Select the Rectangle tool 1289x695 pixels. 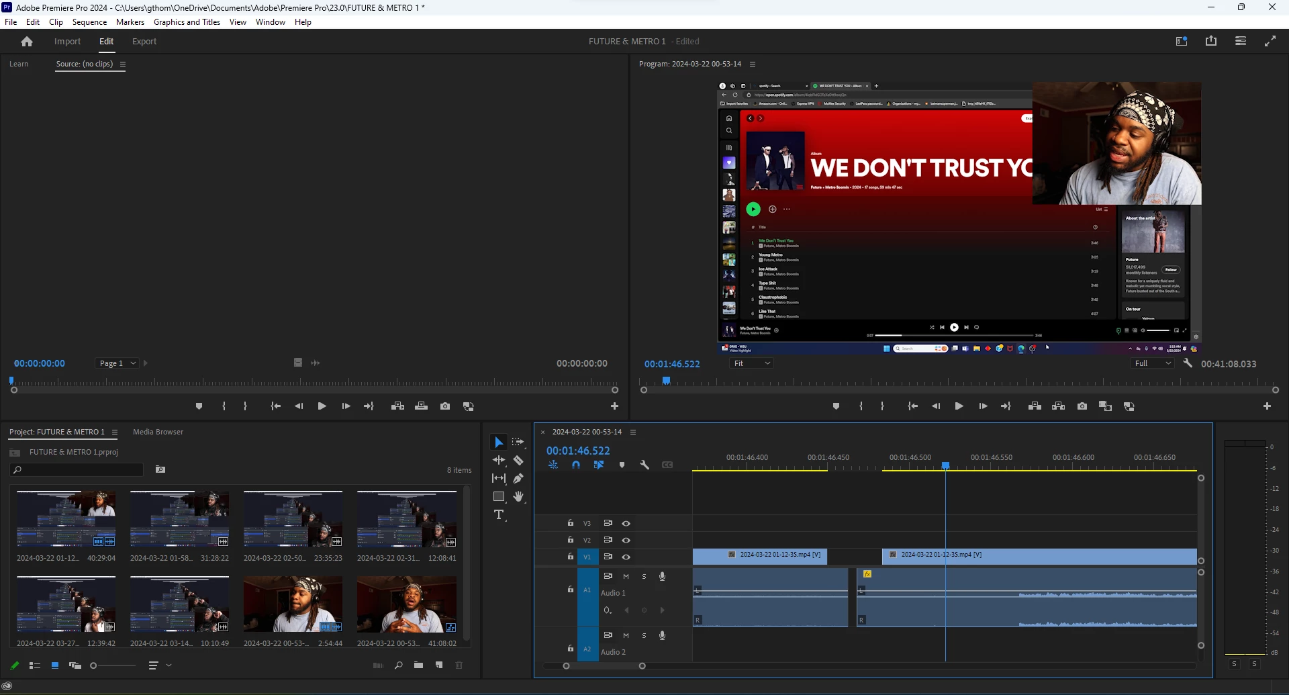pyautogui.click(x=498, y=497)
